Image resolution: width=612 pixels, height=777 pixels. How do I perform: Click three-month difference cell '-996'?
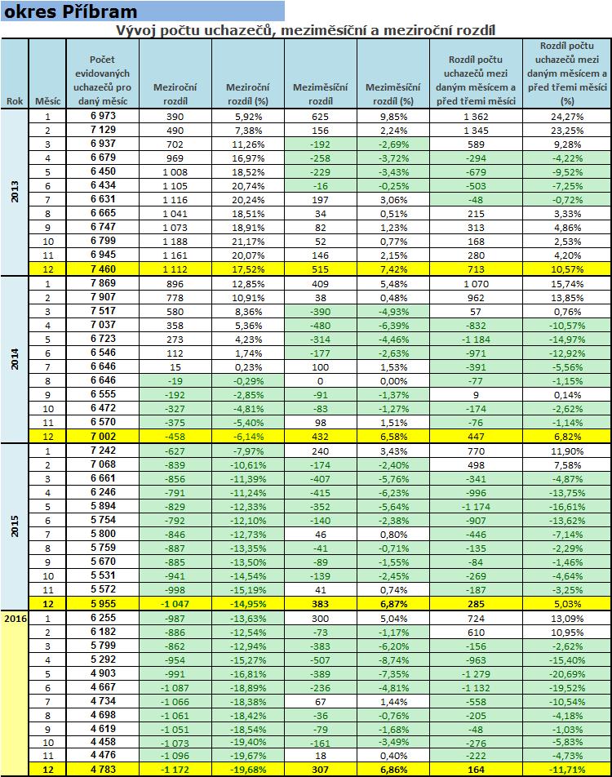(x=476, y=493)
